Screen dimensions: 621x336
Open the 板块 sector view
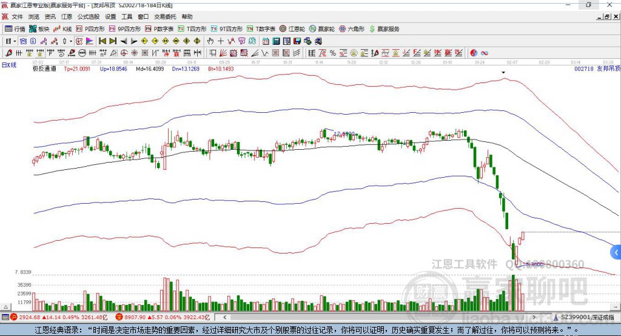pos(39,29)
